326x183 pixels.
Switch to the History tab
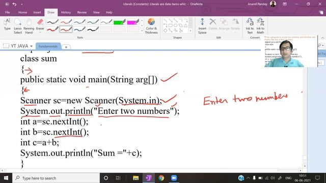pyautogui.click(x=66, y=12)
